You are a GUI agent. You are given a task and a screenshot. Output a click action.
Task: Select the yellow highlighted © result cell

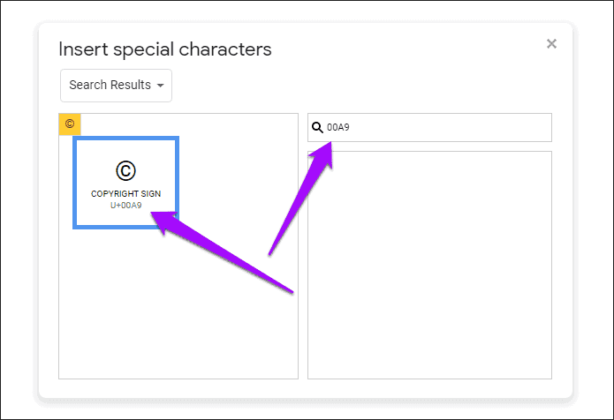pos(70,124)
